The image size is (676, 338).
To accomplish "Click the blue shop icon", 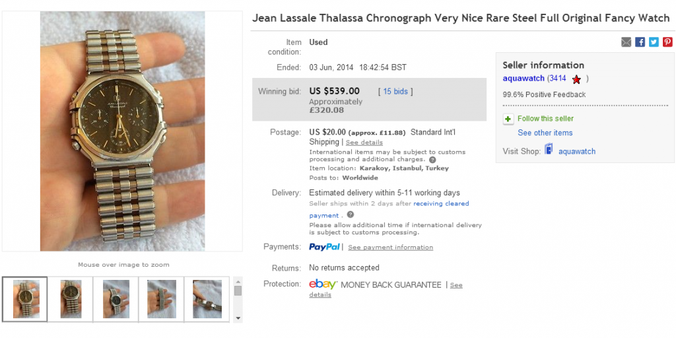I will [x=549, y=151].
